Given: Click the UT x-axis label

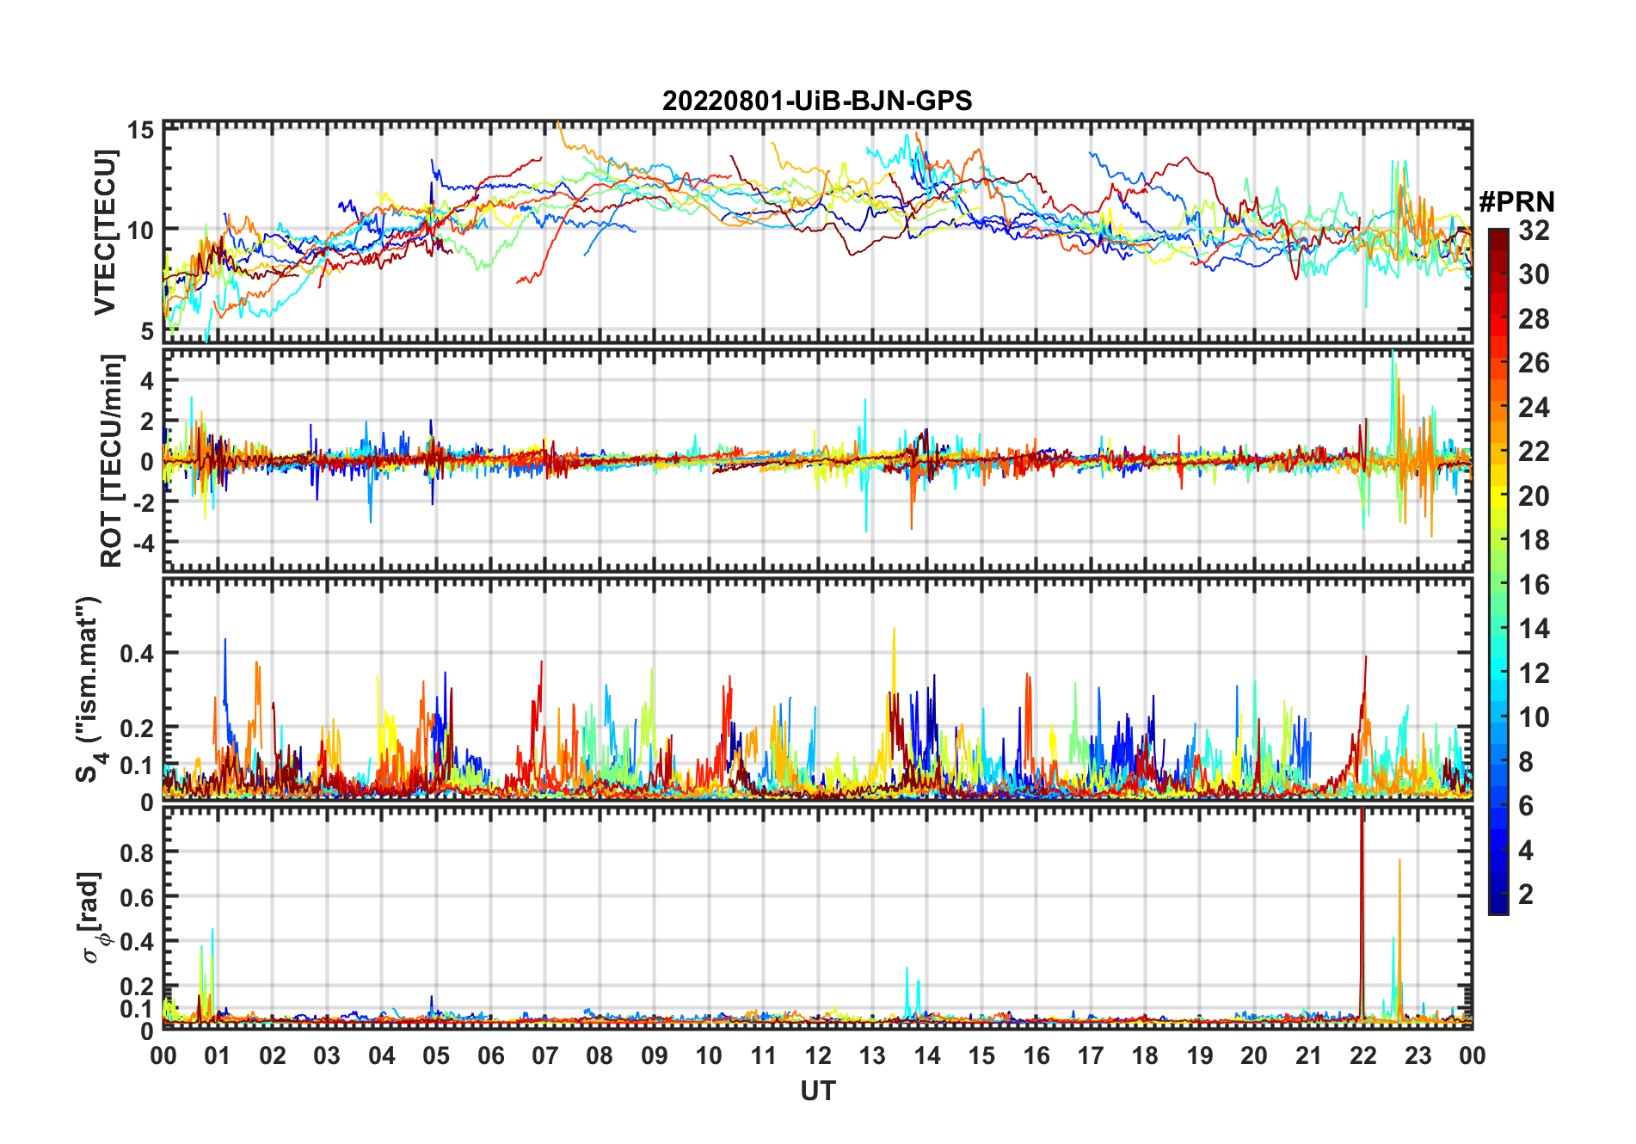Looking at the screenshot, I should pos(817,1091).
